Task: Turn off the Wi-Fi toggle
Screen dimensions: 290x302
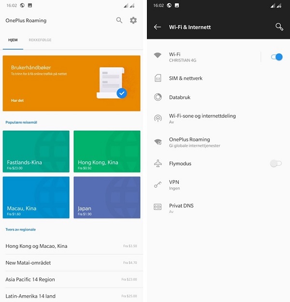Action: click(x=276, y=57)
